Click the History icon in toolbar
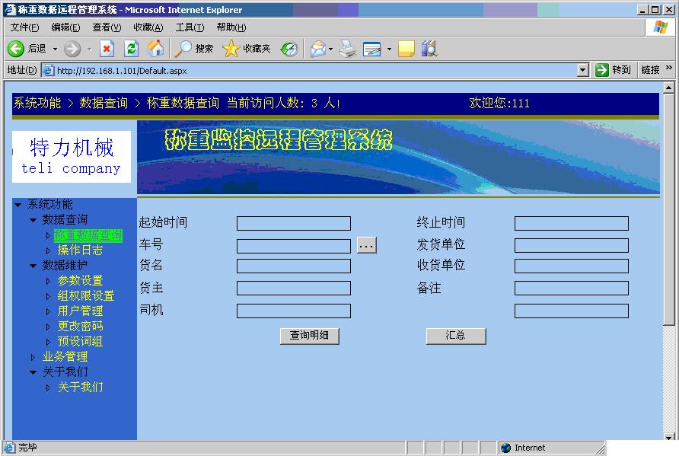The width and height of the screenshot is (679, 456). point(289,49)
